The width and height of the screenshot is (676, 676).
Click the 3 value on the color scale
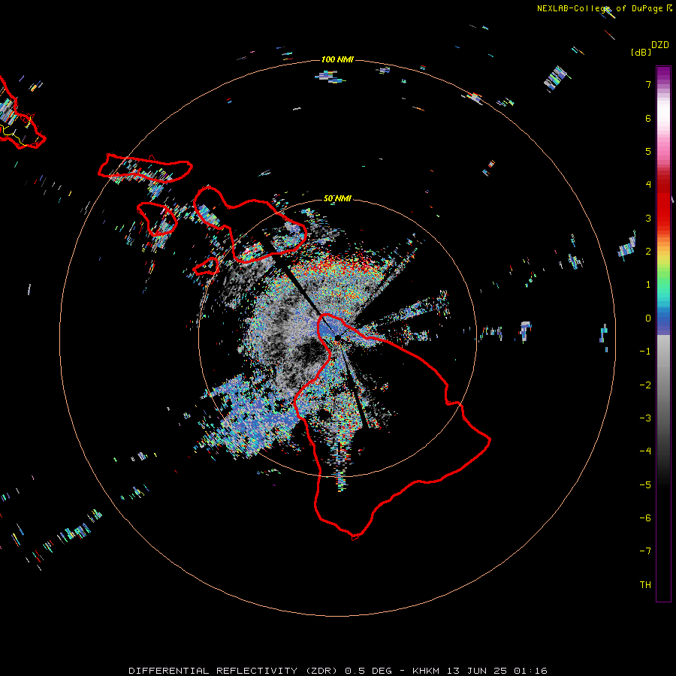(648, 218)
